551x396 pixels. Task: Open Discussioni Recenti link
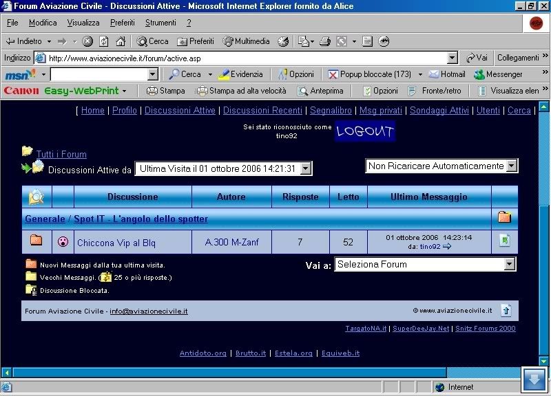coord(262,110)
